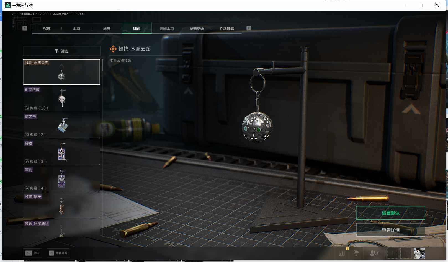448x262 pixels.
Task: Click the 查看详情 button
Action: coord(391,230)
